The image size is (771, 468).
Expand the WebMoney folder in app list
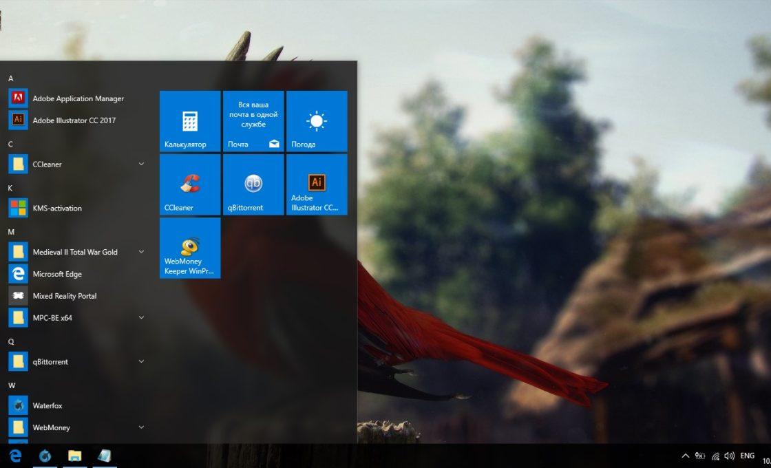(x=141, y=427)
